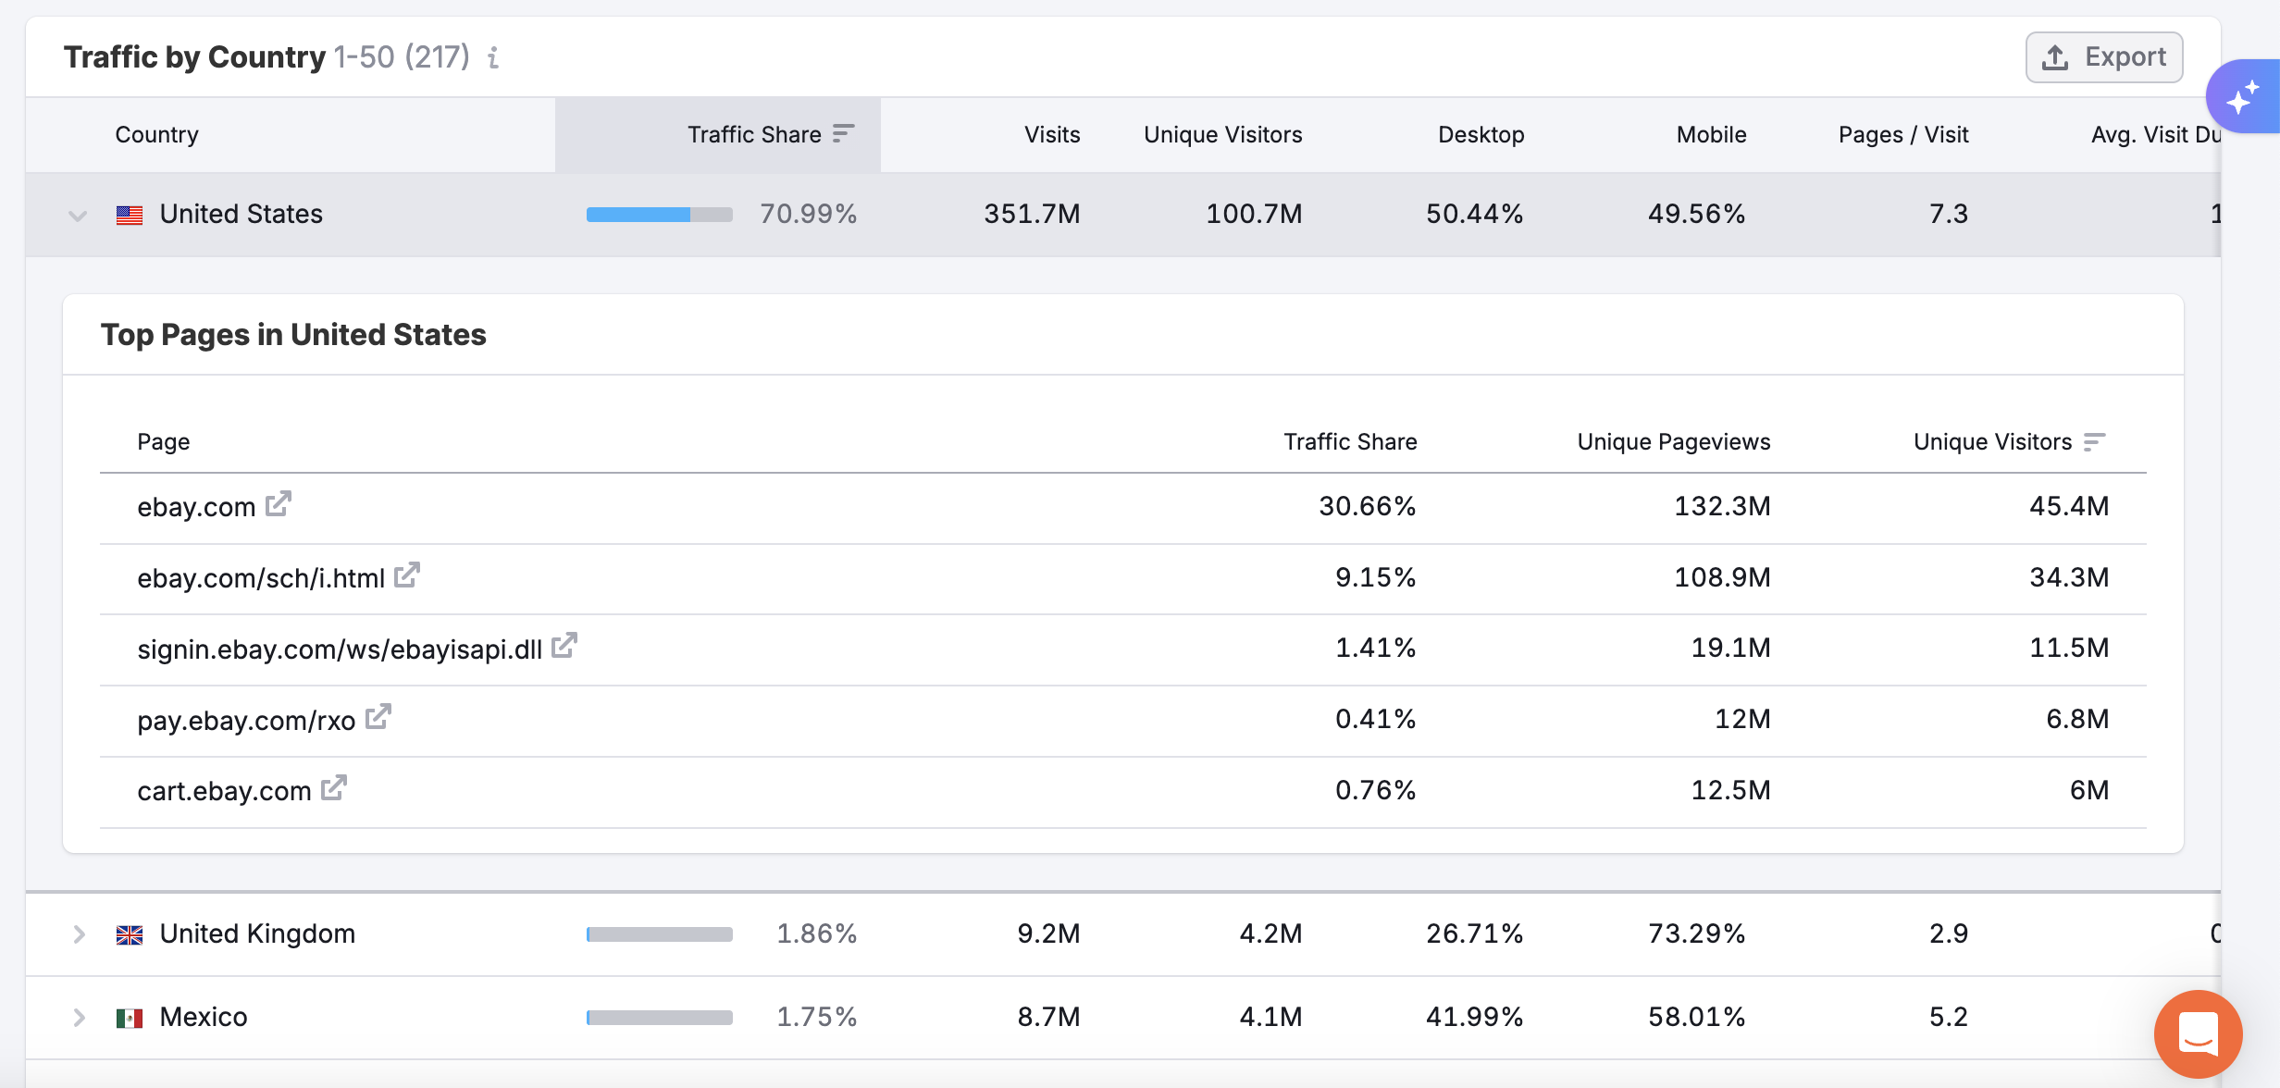Click the Export button

[2104, 56]
